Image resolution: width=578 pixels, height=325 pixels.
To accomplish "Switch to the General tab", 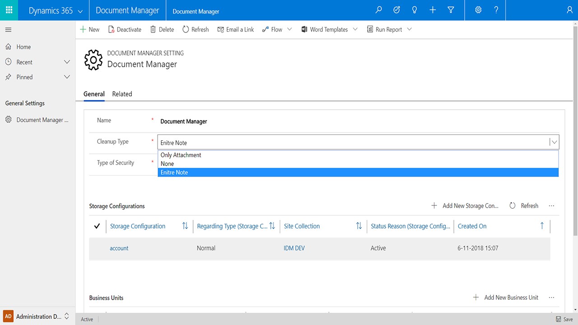I will [94, 94].
